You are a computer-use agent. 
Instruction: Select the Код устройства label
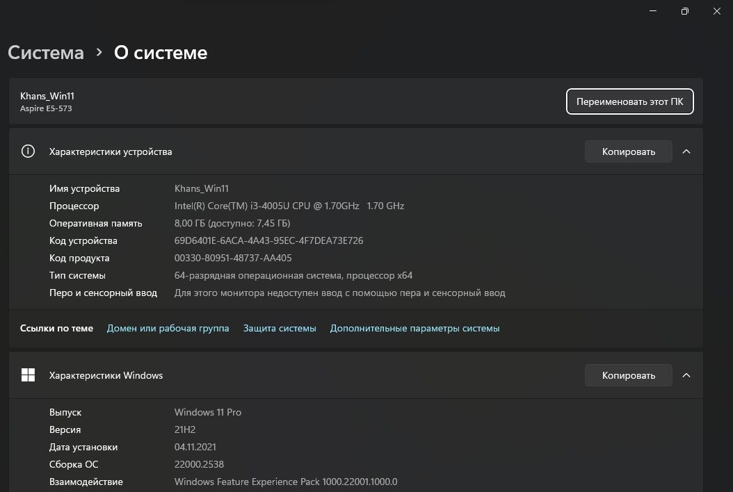(83, 240)
